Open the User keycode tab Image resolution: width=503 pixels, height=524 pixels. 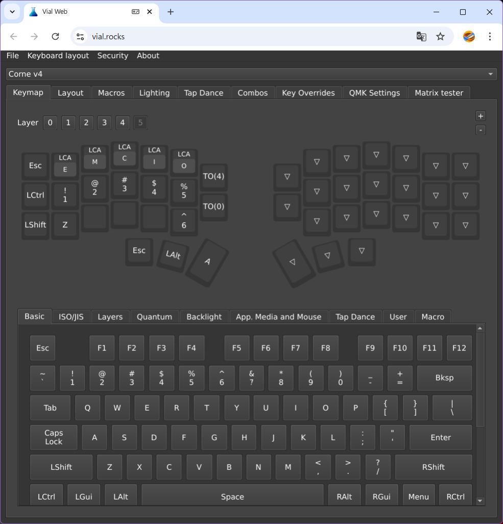(x=398, y=317)
